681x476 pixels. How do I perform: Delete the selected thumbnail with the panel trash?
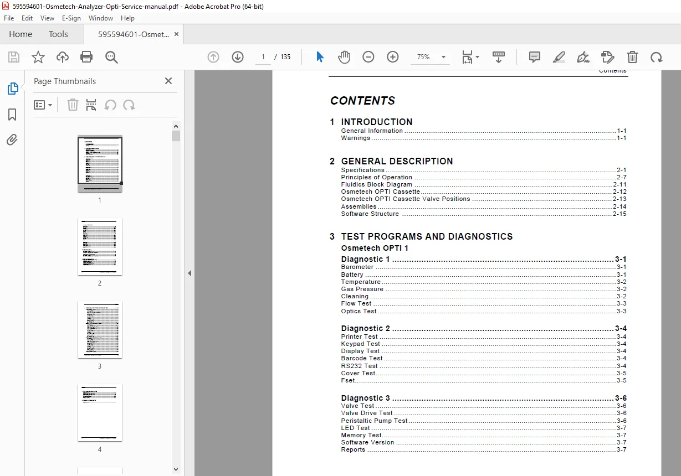tap(73, 105)
